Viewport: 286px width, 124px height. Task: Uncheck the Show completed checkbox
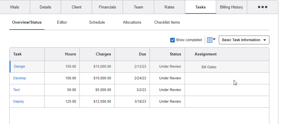click(x=172, y=40)
